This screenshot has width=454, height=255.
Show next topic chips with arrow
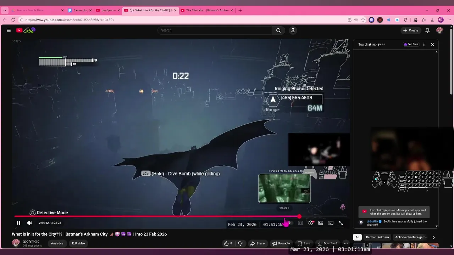click(x=433, y=237)
